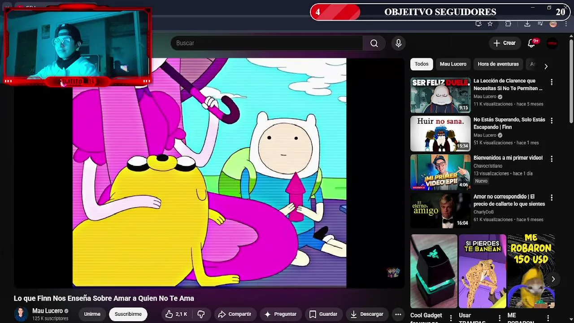Bookmark this page with star icon
The height and width of the screenshot is (323, 574).
(x=490, y=24)
